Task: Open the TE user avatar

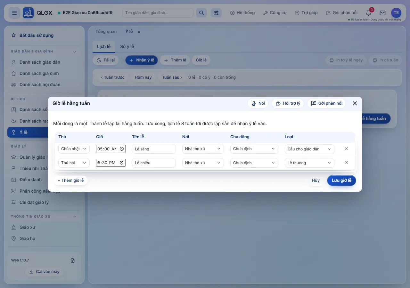Action: pos(396,13)
